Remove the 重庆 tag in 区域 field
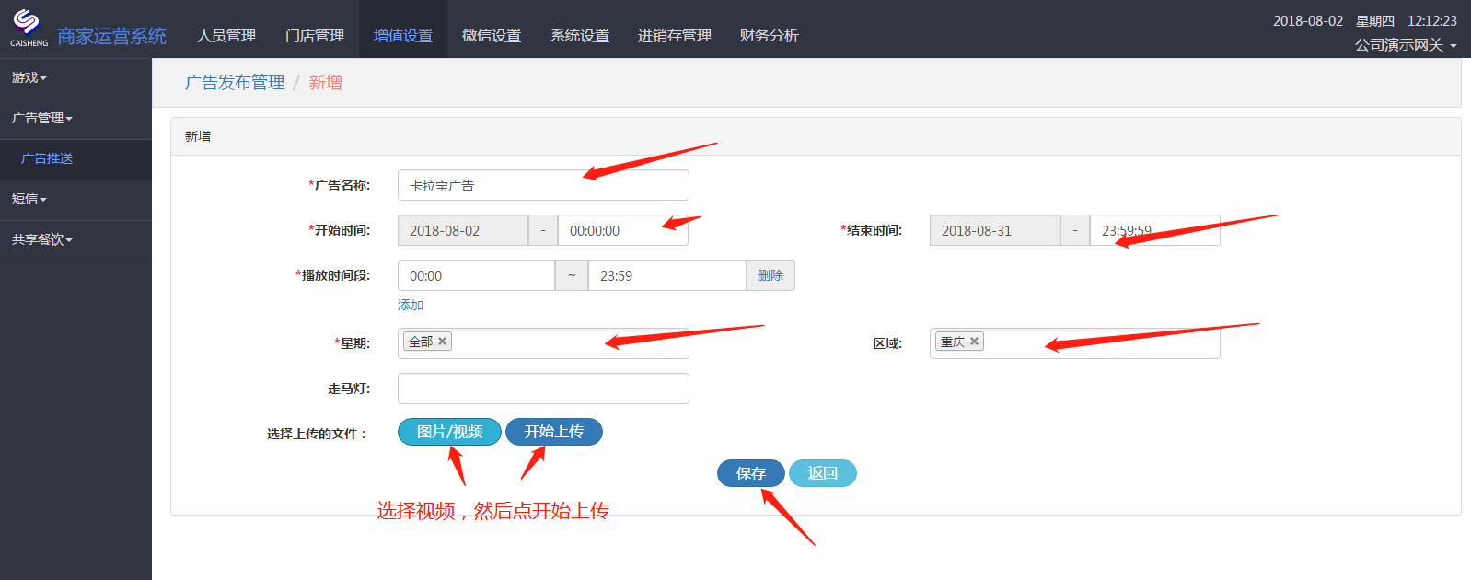 click(x=975, y=342)
